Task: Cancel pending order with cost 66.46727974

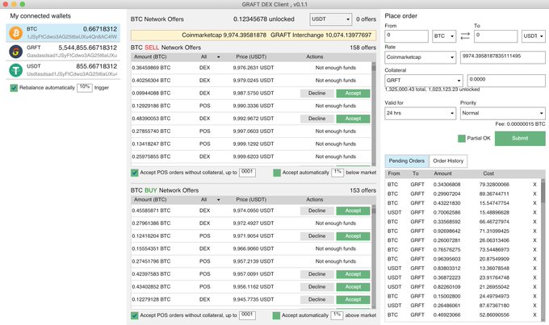Action: click(534, 222)
